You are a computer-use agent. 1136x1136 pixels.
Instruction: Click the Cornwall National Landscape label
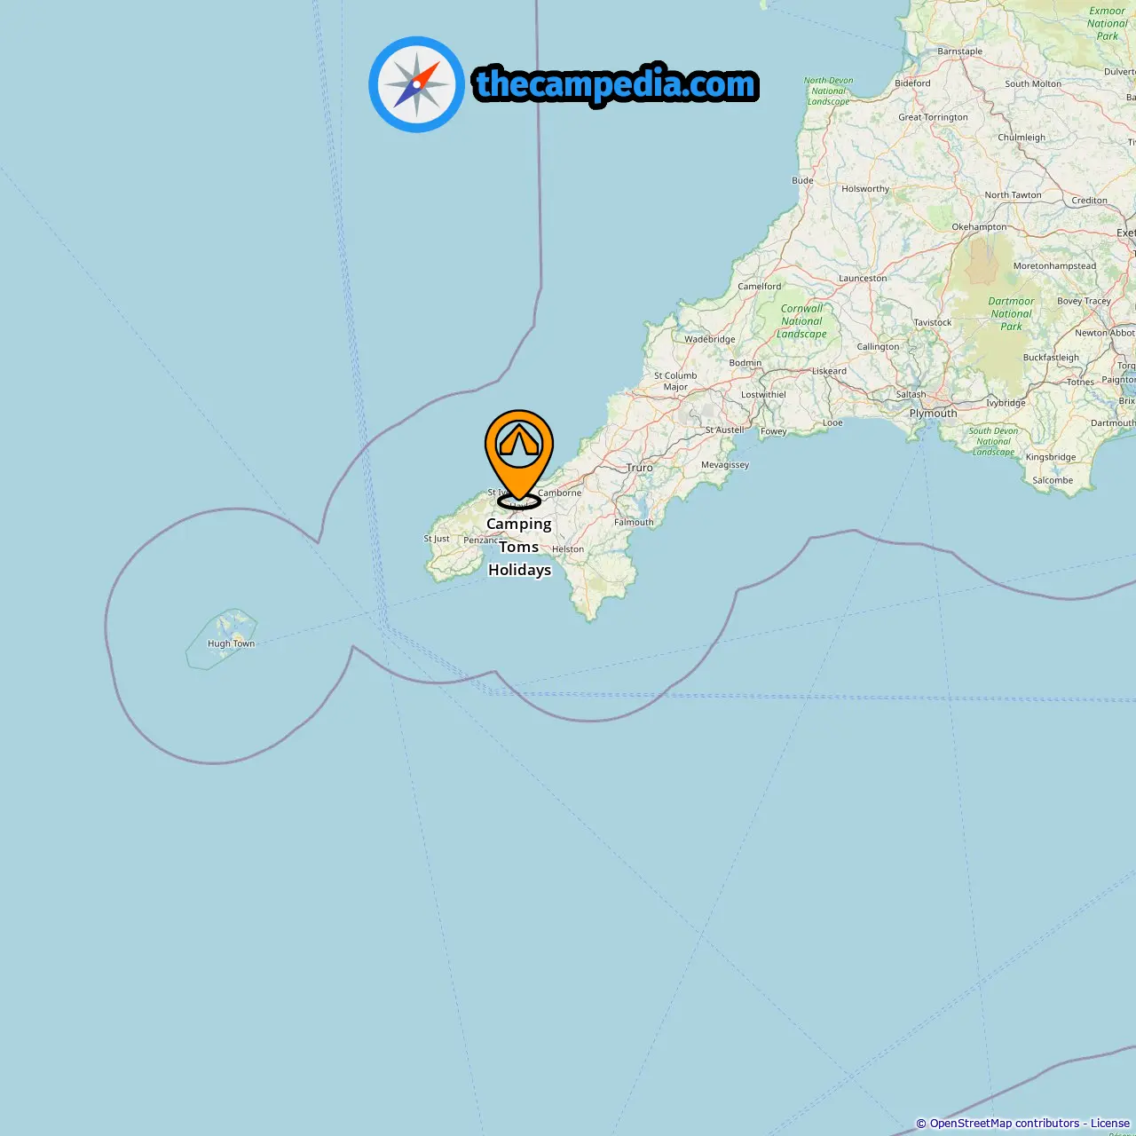[x=802, y=321]
